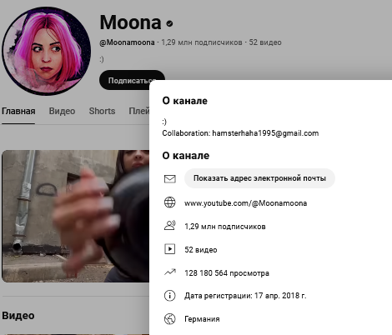Image resolution: width=392 pixels, height=335 pixels.
Task: Open the Видео tab
Action: coord(62,111)
